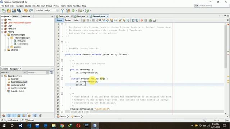The width and height of the screenshot is (230, 129).
Task: Click the Find Previous Occurrence icon
Action: point(104,20)
